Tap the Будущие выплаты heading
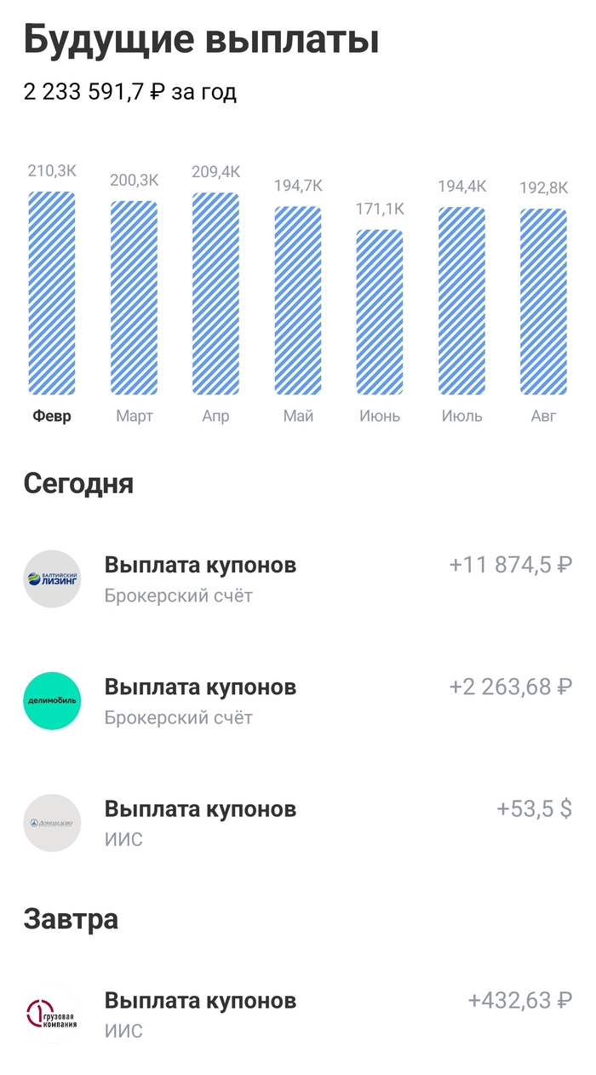Viewport: 596px width, 1075px height. [201, 39]
